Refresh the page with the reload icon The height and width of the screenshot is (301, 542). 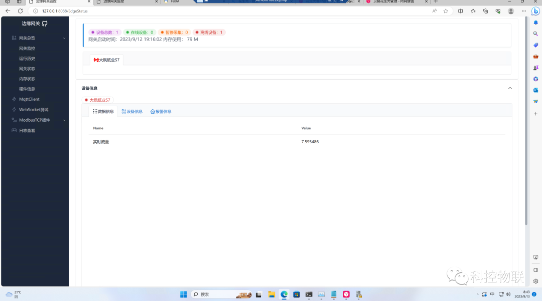pyautogui.click(x=20, y=11)
